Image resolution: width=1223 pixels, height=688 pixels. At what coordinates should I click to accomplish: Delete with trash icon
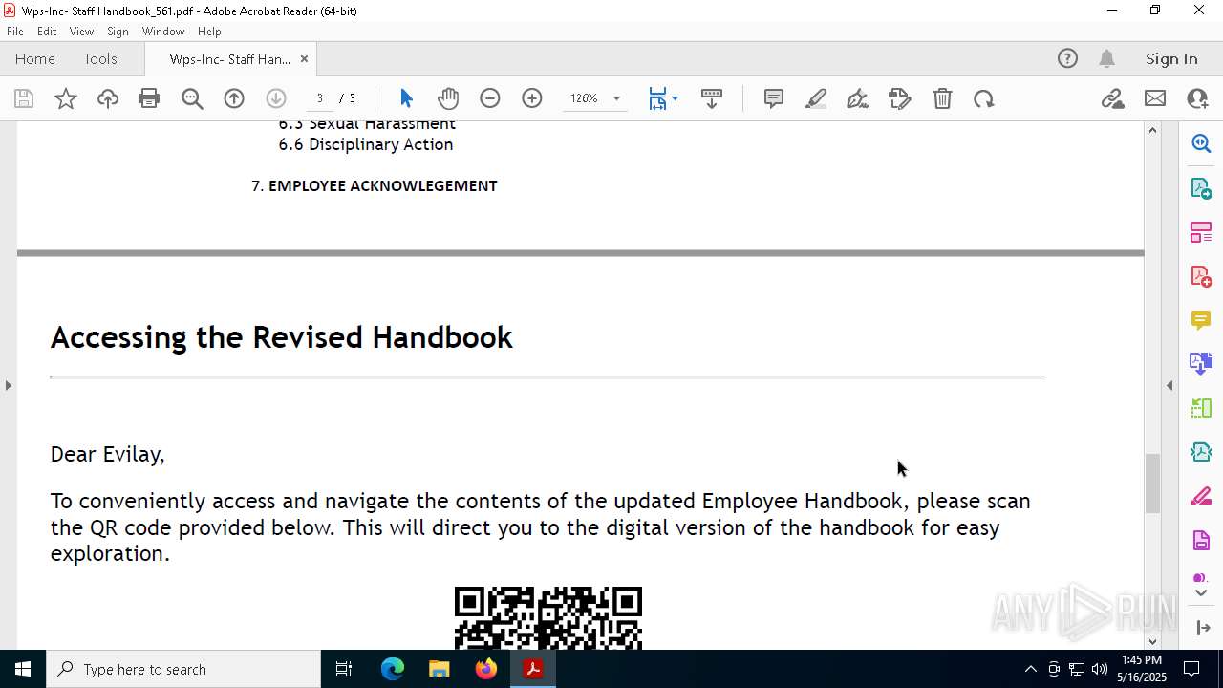(x=942, y=98)
